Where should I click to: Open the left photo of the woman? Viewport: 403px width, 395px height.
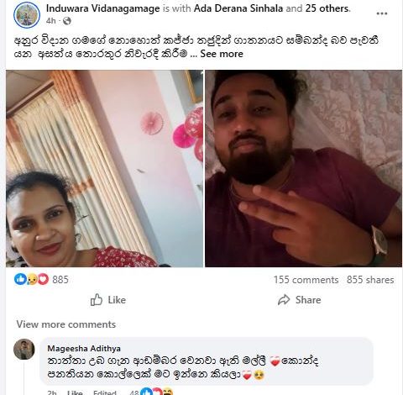coord(104,168)
